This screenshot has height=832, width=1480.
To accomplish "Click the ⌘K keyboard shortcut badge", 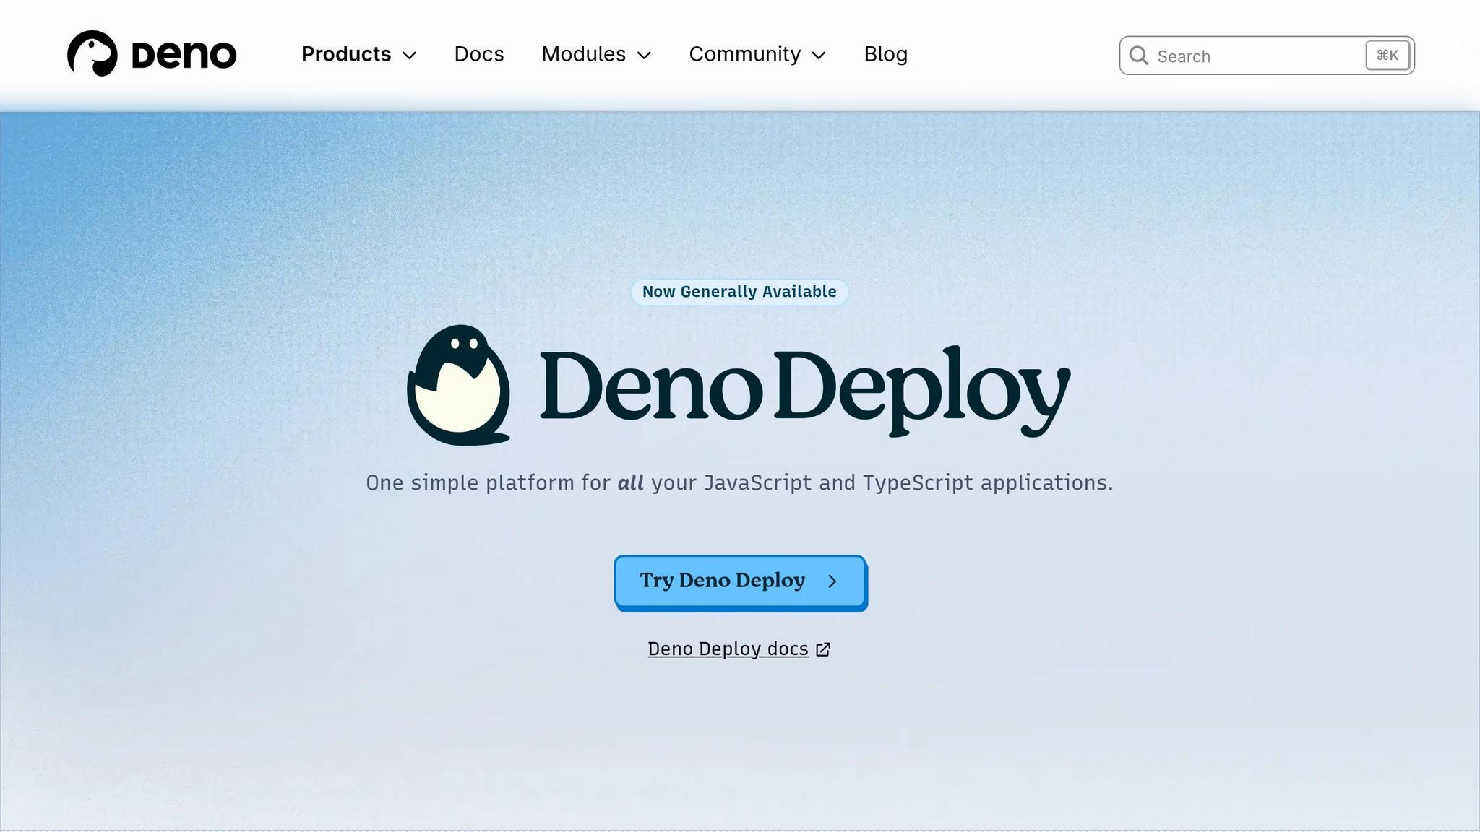I will [x=1386, y=55].
